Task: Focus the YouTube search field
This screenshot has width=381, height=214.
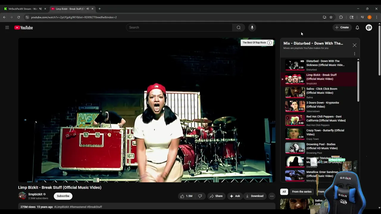Action: 179,28
